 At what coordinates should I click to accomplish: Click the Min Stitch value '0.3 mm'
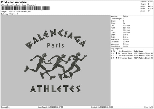[x=126, y=42]
